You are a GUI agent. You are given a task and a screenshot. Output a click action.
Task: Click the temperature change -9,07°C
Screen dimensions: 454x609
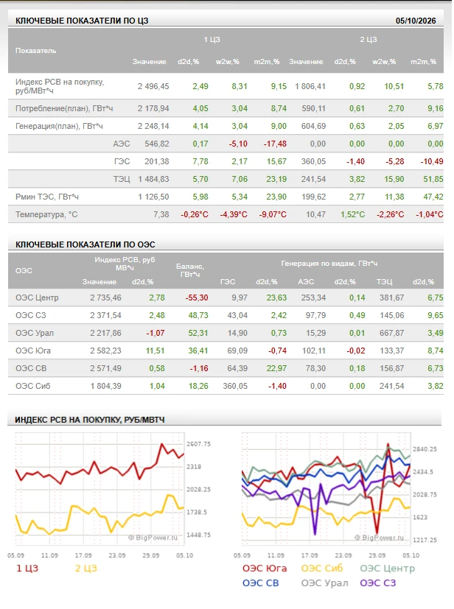273,214
